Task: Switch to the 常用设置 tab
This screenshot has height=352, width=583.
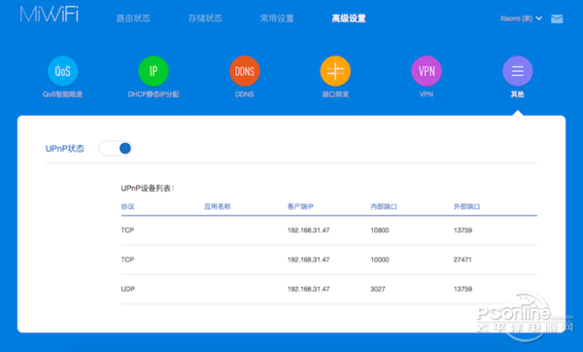Action: click(277, 18)
